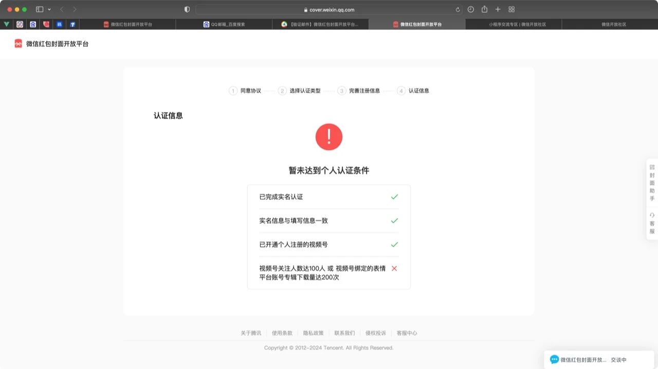Go back with the back arrow
The image size is (658, 369).
click(x=62, y=9)
